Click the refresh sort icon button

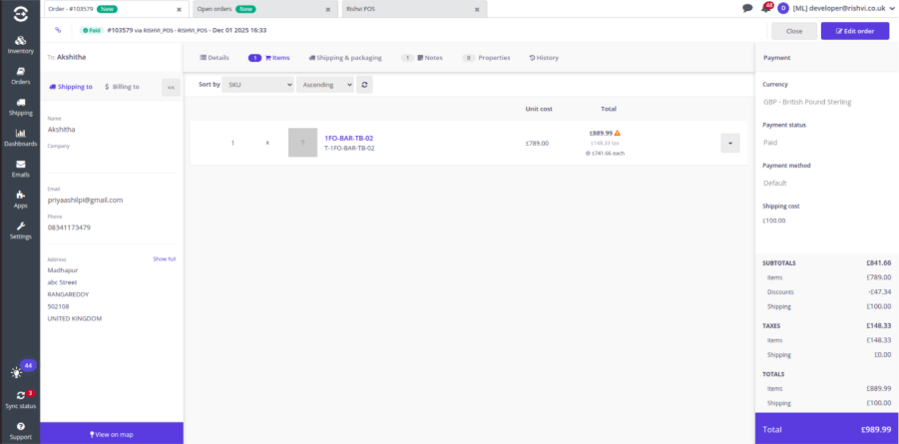[365, 85]
